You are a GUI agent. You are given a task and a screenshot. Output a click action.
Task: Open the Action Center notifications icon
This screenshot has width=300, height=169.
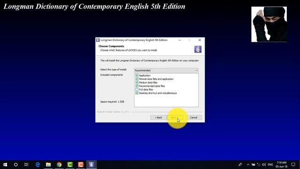[x=293, y=165]
